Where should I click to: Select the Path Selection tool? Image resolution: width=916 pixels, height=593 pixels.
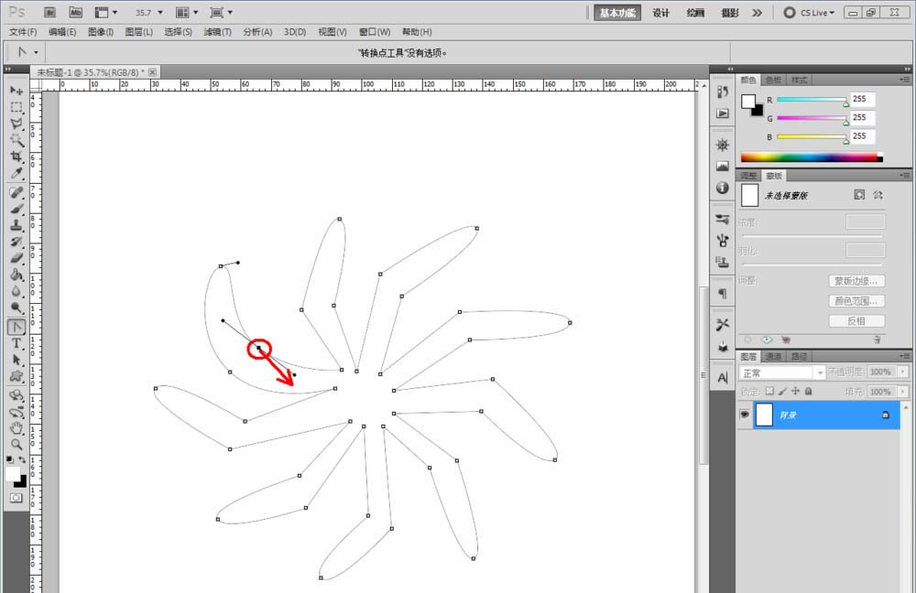[16, 360]
